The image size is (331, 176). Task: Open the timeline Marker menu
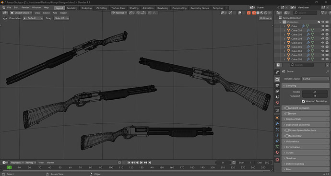point(50,163)
